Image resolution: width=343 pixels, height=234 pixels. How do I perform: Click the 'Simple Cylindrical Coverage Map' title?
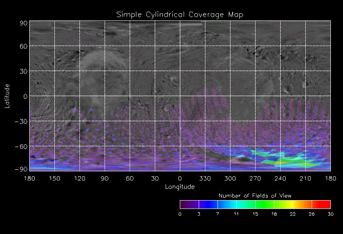pyautogui.click(x=180, y=15)
